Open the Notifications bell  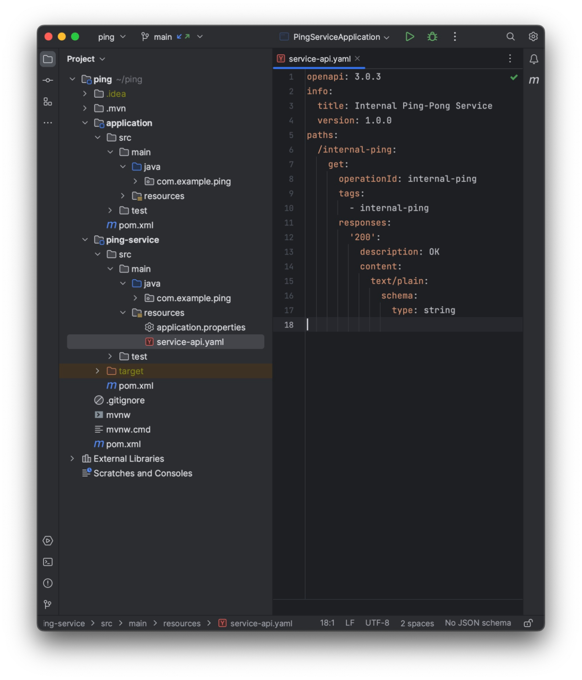[533, 59]
